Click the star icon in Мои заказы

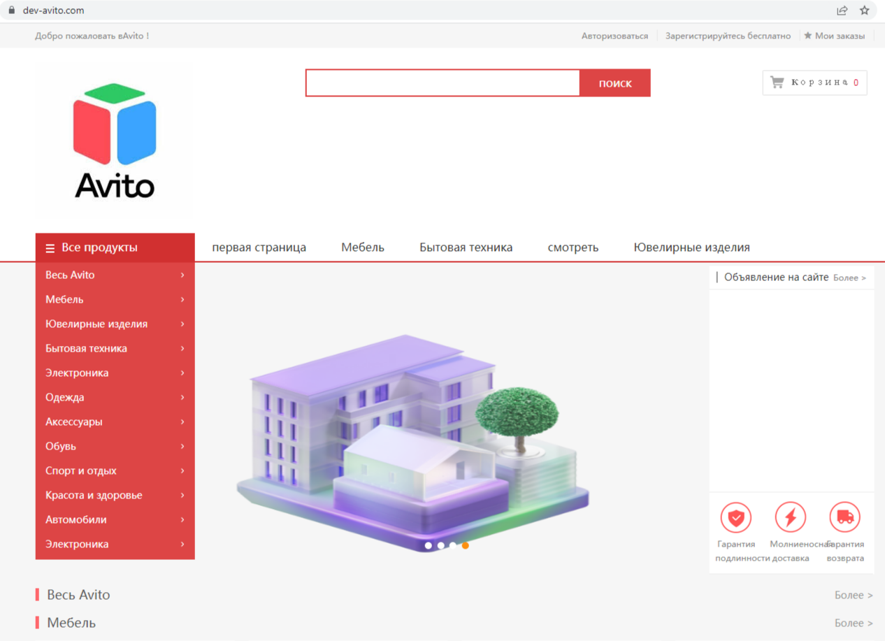(x=807, y=35)
